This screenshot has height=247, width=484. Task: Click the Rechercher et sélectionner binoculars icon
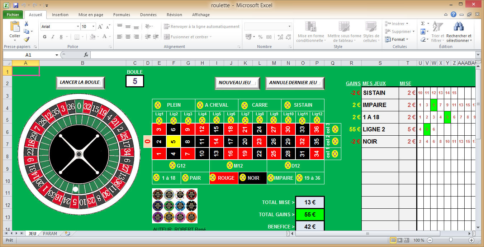(x=459, y=26)
